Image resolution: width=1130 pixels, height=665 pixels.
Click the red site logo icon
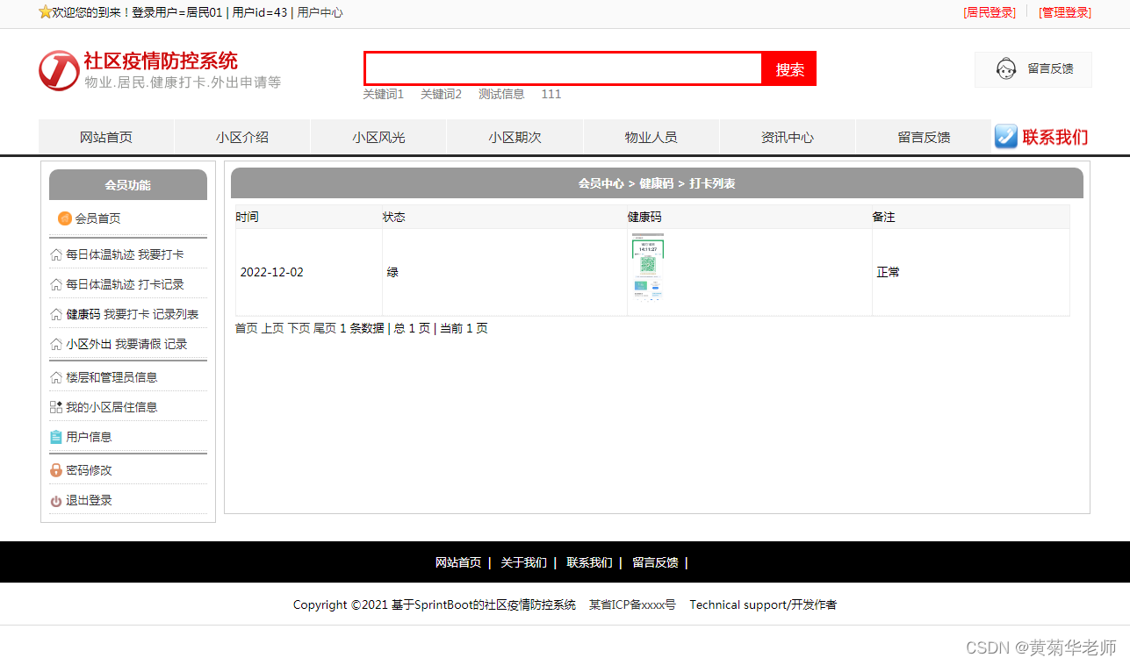tap(59, 70)
